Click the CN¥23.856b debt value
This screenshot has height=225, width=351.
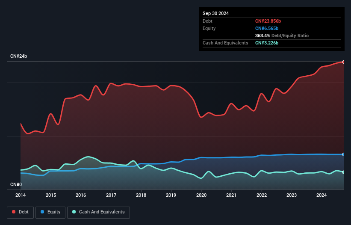click(x=268, y=21)
